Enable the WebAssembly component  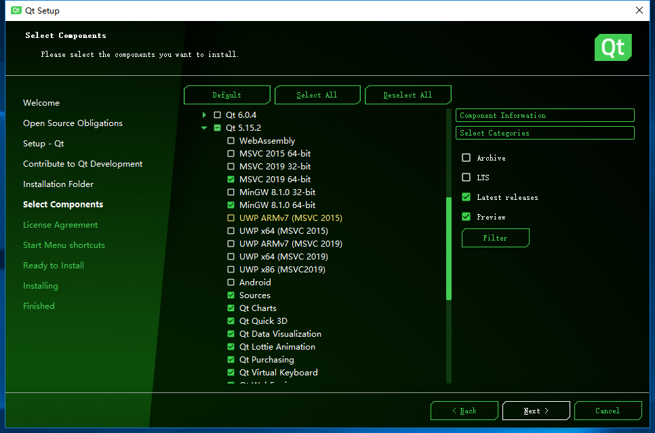[231, 141]
